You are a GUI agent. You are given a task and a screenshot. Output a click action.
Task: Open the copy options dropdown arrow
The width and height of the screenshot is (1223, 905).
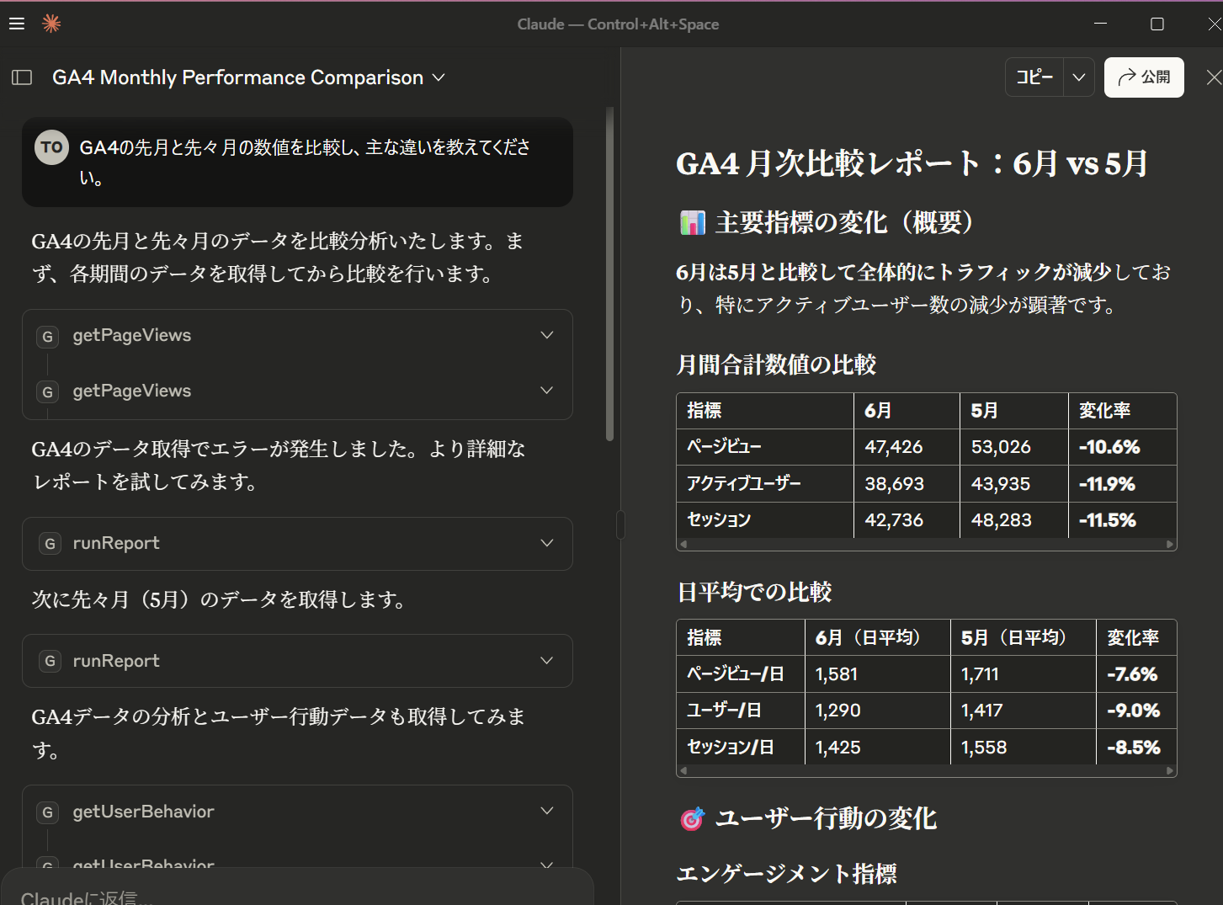pos(1078,77)
